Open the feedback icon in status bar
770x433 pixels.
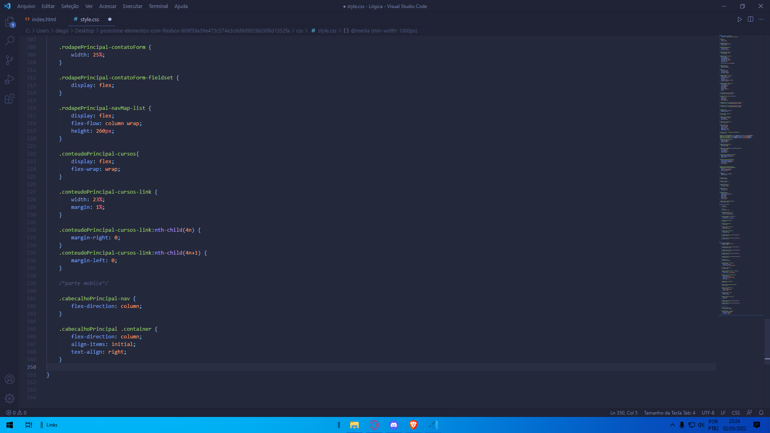coord(749,413)
